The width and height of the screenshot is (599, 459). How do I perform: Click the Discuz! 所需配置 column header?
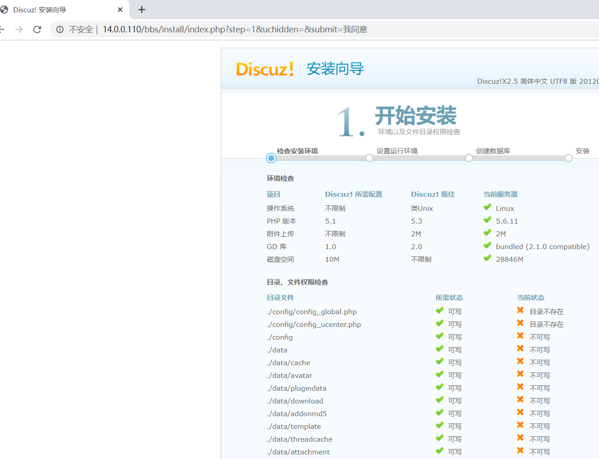[354, 194]
